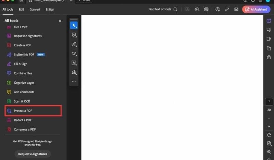274x160 pixels.
Task: Click the Request e-signatures button at bottom
Action: [33, 154]
